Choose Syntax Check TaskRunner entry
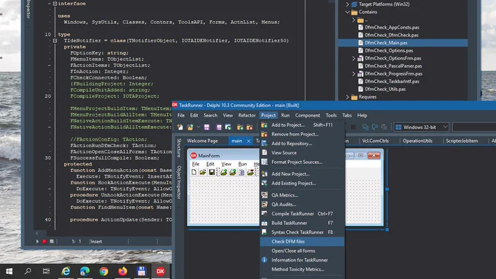Image resolution: width=496 pixels, height=279 pixels. point(302,232)
